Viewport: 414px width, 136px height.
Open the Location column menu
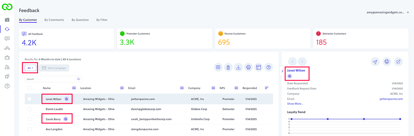pyautogui.click(x=122, y=88)
